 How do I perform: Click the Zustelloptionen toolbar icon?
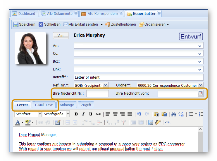pyautogui.click(x=108, y=25)
